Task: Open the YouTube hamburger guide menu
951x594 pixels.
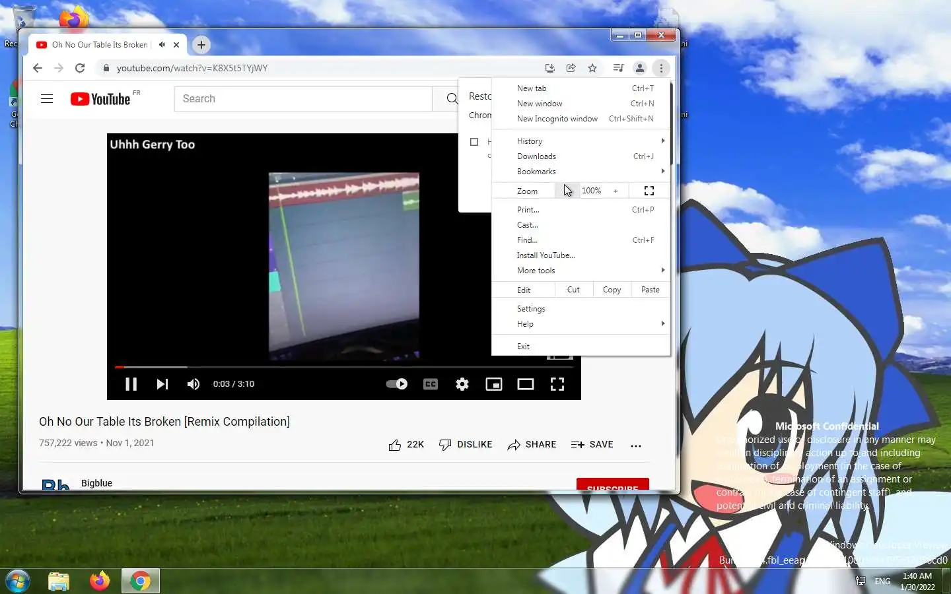Action: (47, 99)
